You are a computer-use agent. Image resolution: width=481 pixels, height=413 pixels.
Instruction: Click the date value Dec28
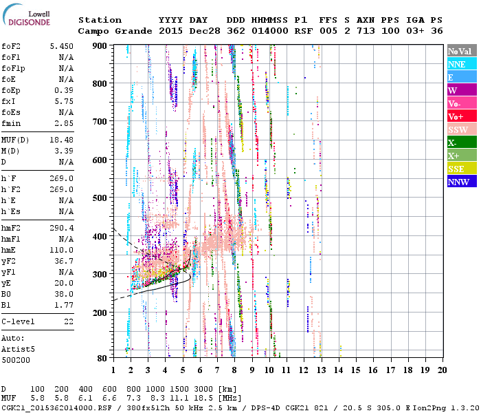tap(205, 31)
